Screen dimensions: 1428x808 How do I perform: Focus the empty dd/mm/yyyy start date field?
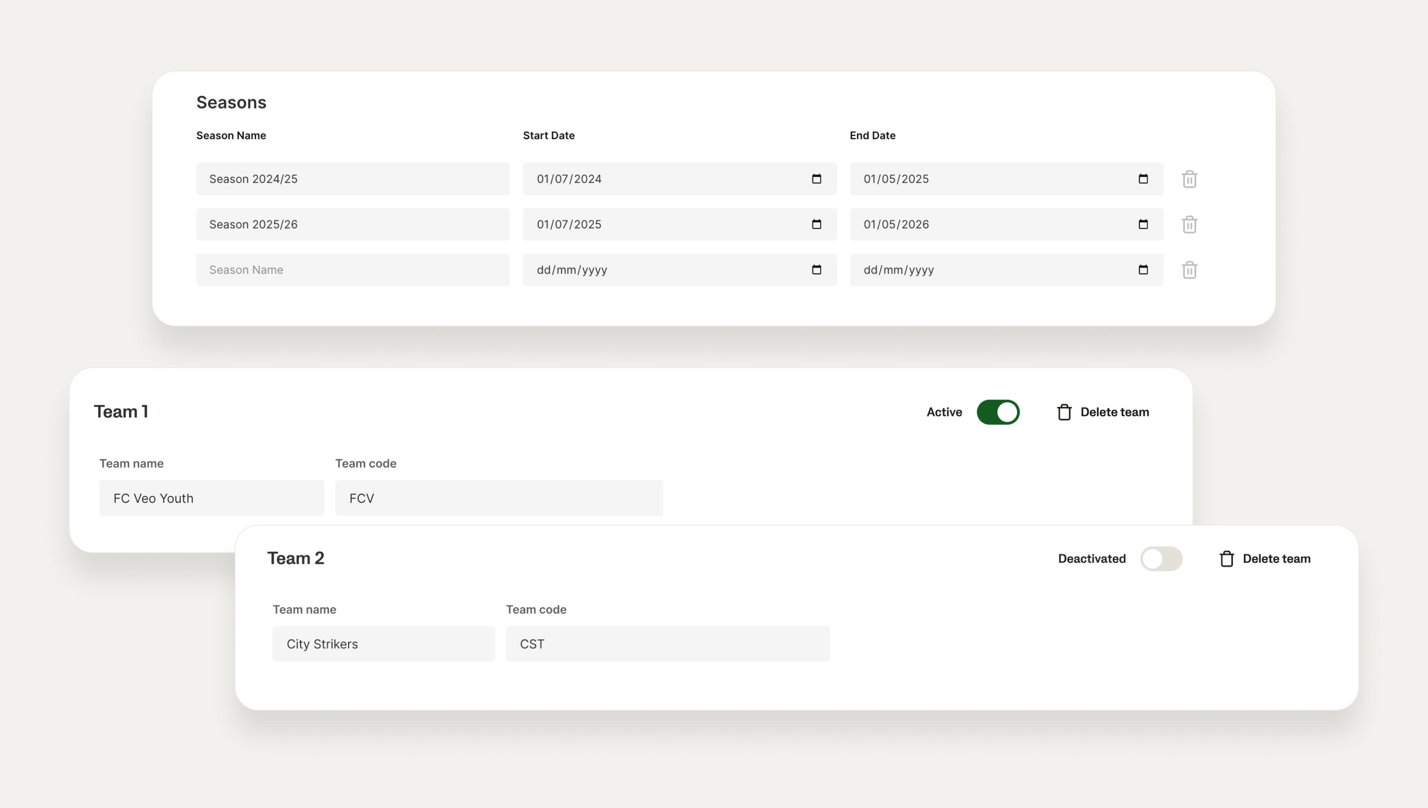pyautogui.click(x=679, y=270)
